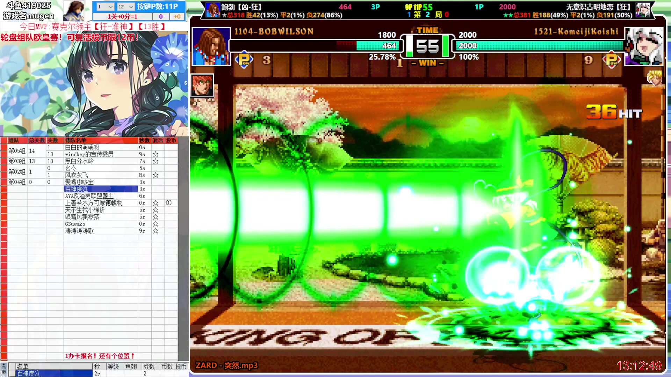
Task: Click the star icon for 天不生我小樸祈
Action: click(x=156, y=210)
